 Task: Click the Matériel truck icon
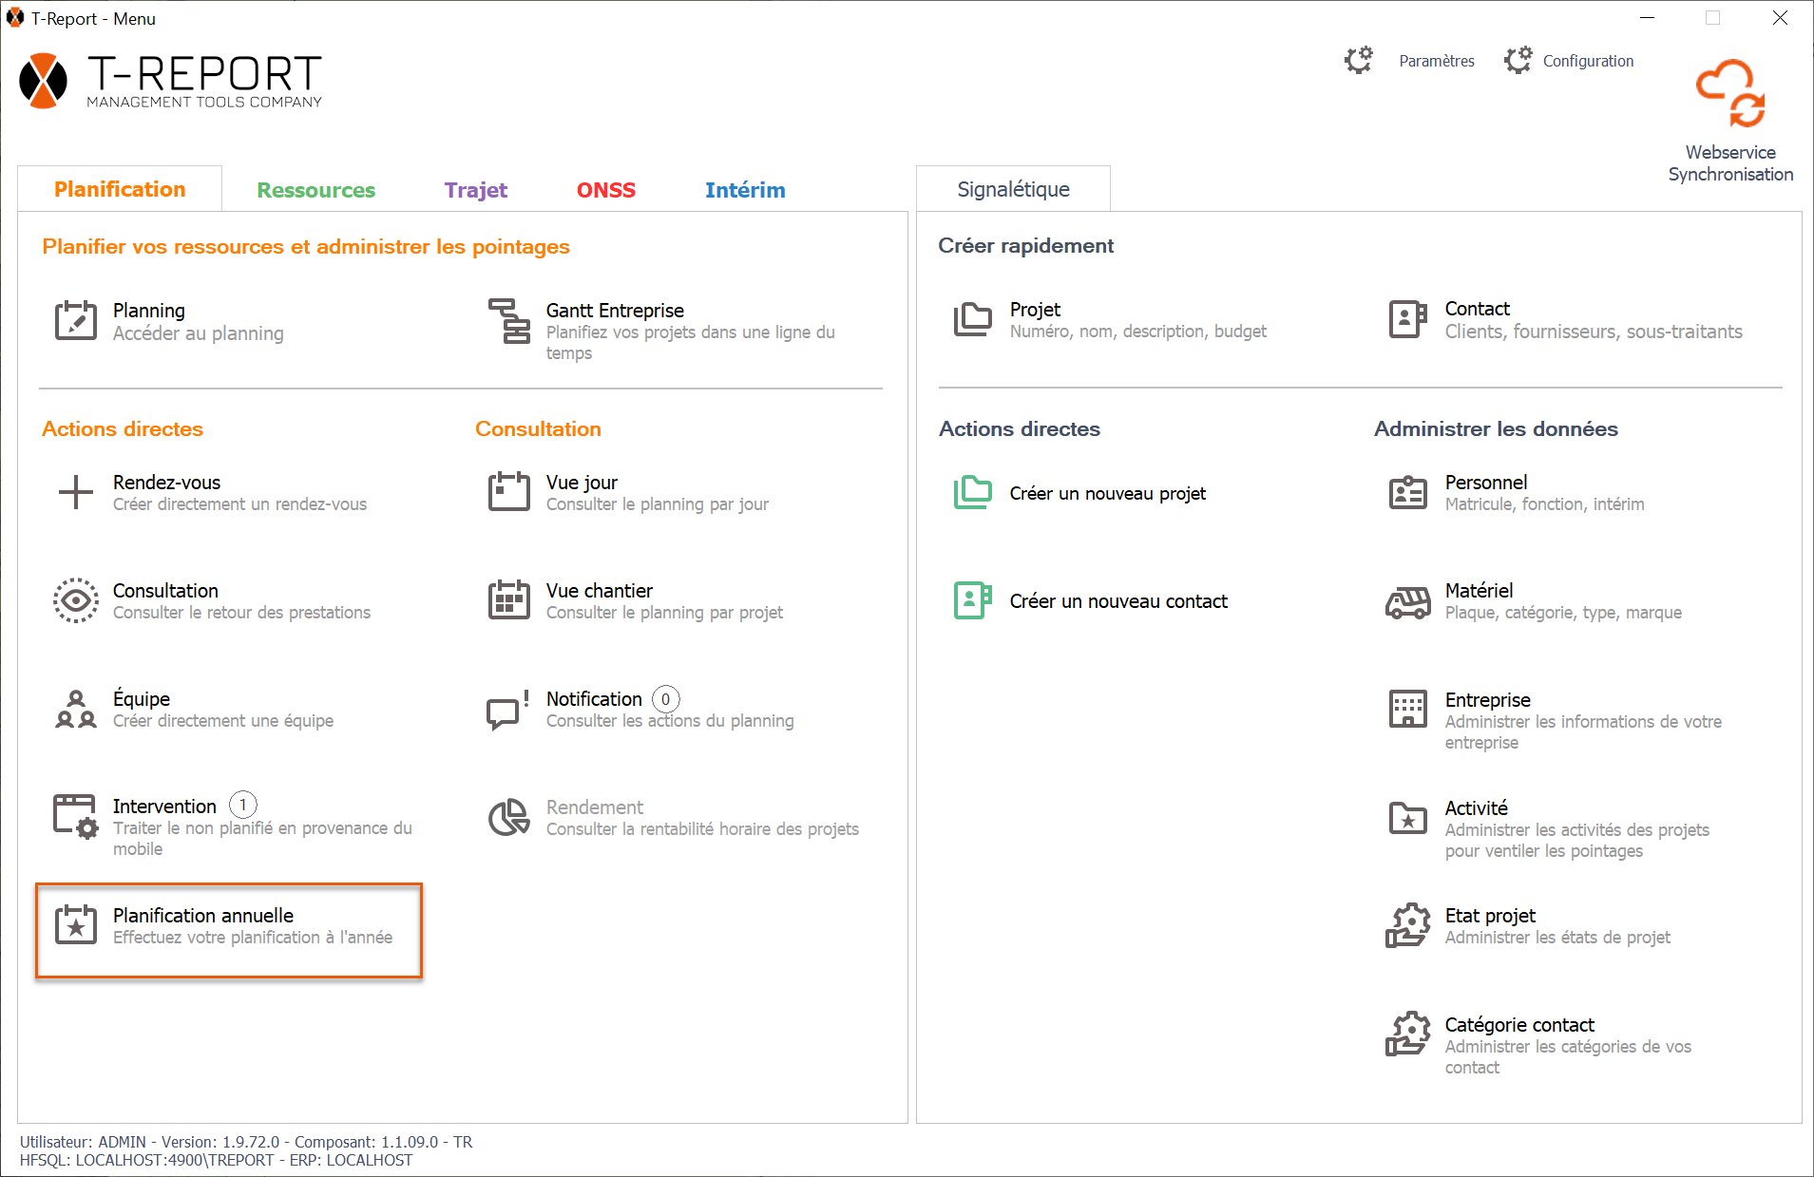coord(1407,601)
